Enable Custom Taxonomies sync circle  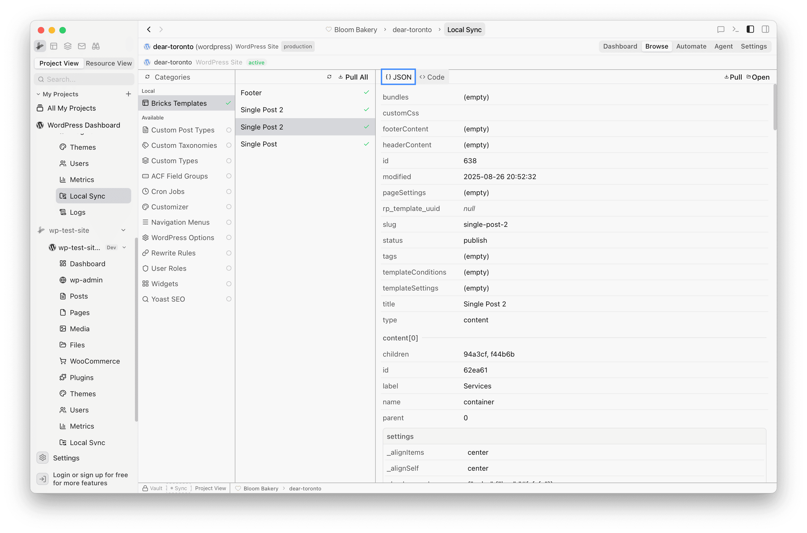click(x=229, y=145)
